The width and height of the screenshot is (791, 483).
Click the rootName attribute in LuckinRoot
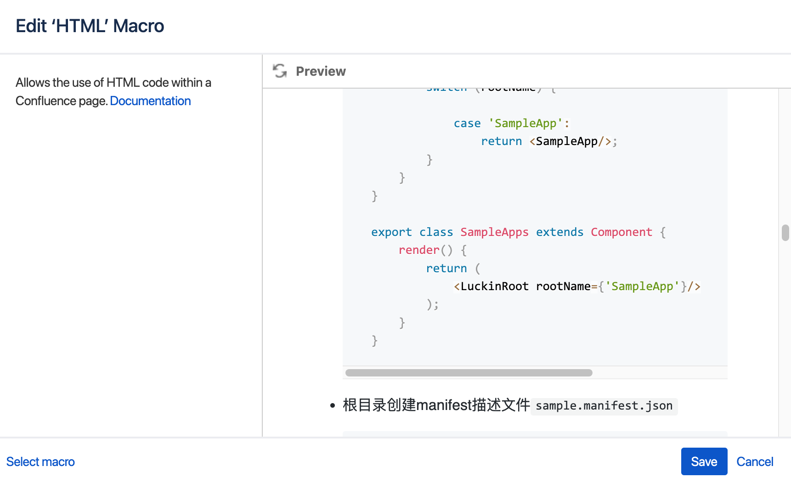click(563, 286)
